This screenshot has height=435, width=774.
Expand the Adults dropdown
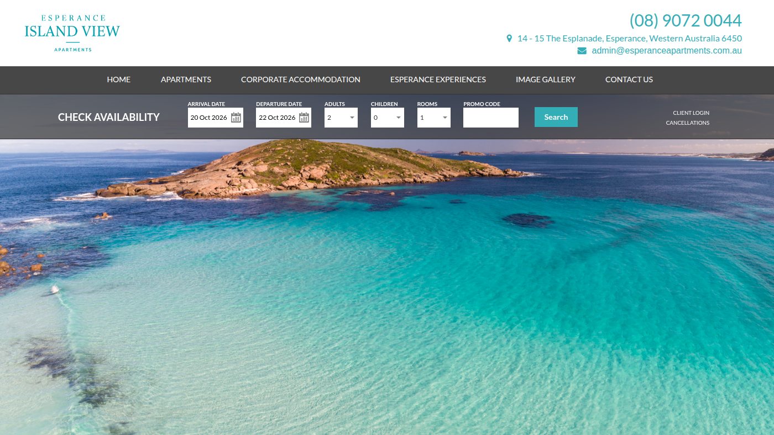341,118
